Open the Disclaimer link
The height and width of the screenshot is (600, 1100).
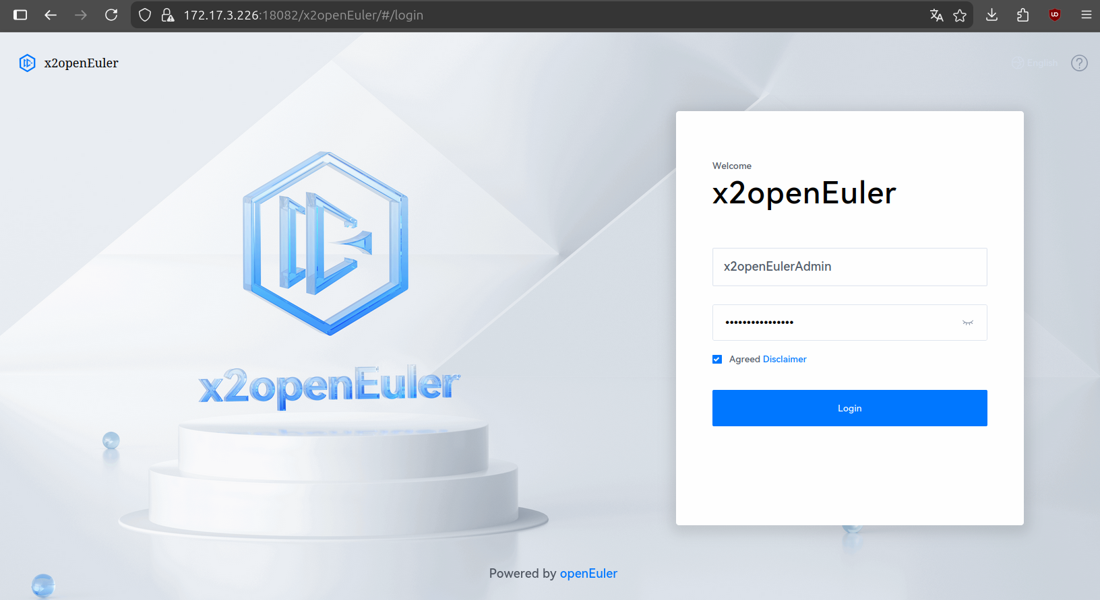tap(784, 360)
